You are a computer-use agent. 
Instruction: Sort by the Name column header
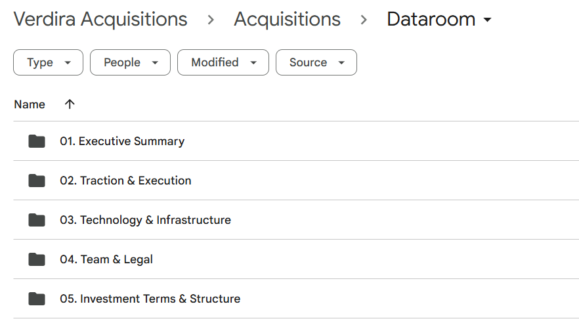[x=30, y=104]
